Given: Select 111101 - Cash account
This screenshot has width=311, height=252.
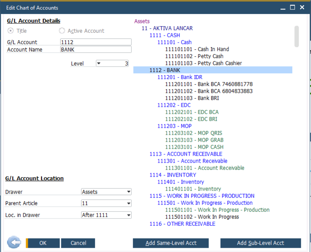Looking at the screenshot, I should coord(174,42).
